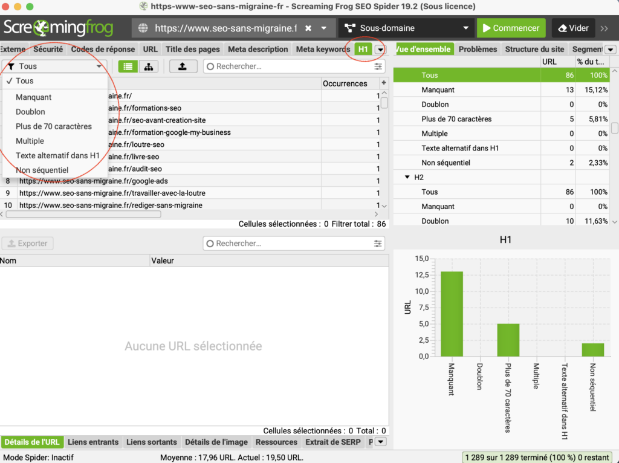Switch to tree structure view icon
Viewport: 619px width, 463px height.
(x=149, y=66)
